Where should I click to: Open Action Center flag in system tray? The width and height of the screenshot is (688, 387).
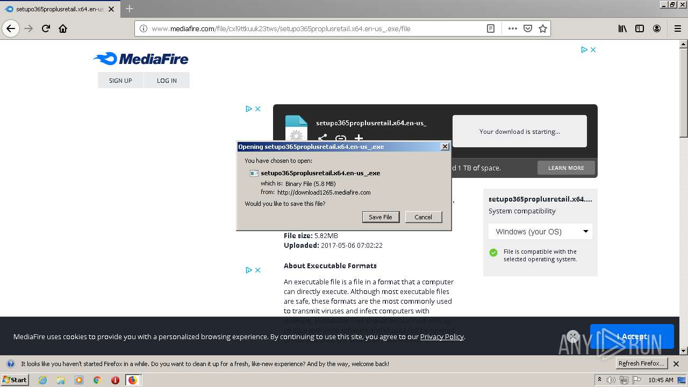click(636, 380)
